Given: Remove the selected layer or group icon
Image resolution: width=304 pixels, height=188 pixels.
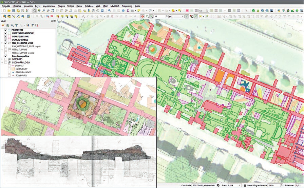Looking at the screenshot, I should coord(36,25).
